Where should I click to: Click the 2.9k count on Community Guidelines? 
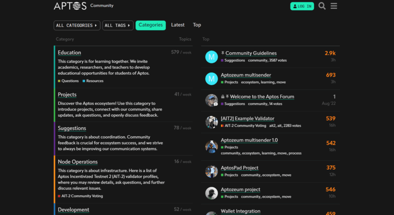tap(330, 53)
